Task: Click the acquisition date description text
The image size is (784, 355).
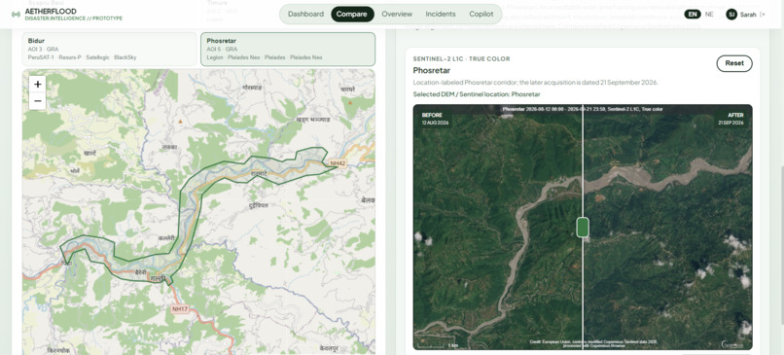Action: pos(536,83)
